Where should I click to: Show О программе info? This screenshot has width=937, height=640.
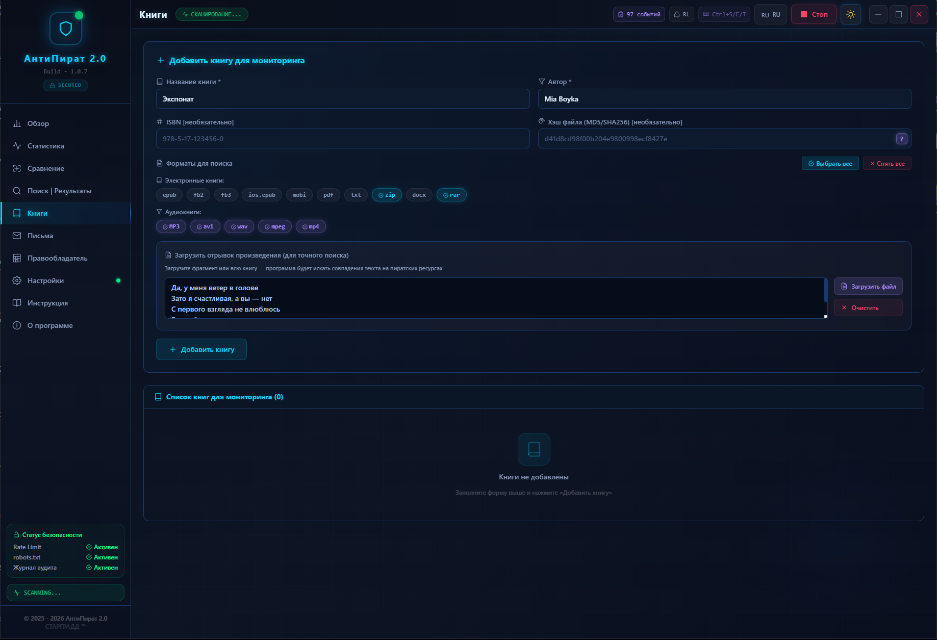point(65,325)
